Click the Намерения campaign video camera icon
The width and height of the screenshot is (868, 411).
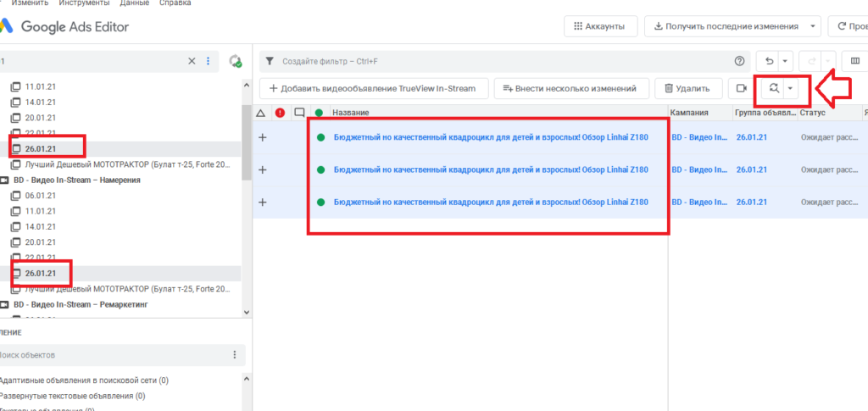[4, 181]
